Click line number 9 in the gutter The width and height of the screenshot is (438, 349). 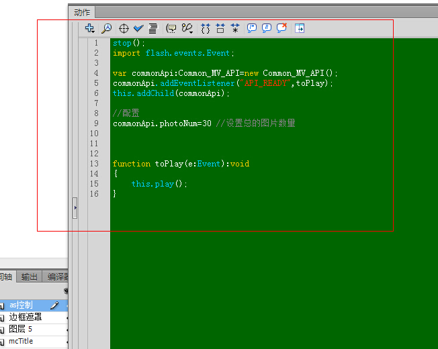point(96,123)
